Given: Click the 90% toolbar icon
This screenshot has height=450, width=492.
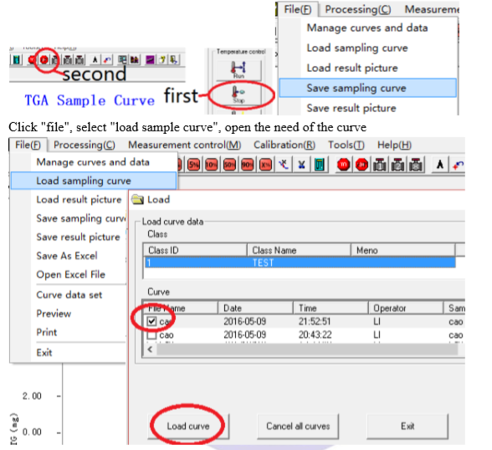Looking at the screenshot, I should [x=248, y=165].
